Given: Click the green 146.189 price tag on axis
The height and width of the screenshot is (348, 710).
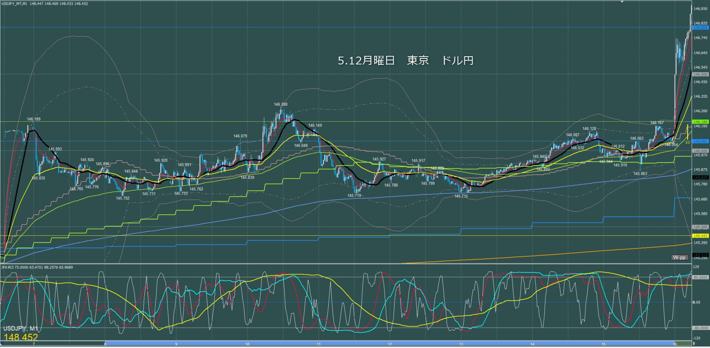Looking at the screenshot, I should [x=700, y=122].
